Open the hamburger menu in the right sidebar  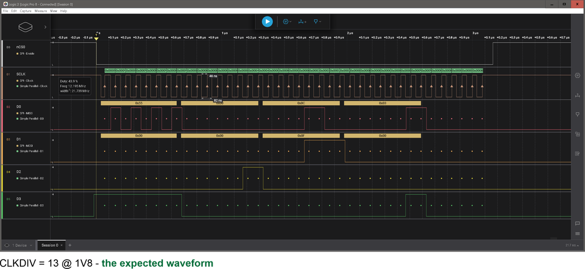577,233
